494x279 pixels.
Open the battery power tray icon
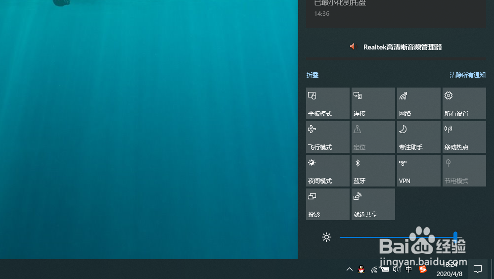pyautogui.click(x=385, y=269)
